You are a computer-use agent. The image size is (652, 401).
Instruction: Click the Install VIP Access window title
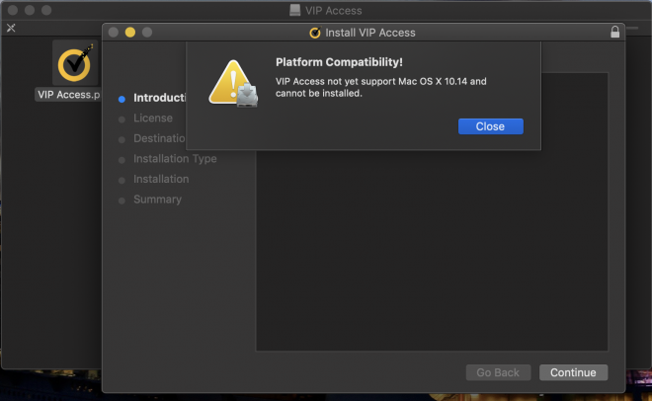click(370, 33)
